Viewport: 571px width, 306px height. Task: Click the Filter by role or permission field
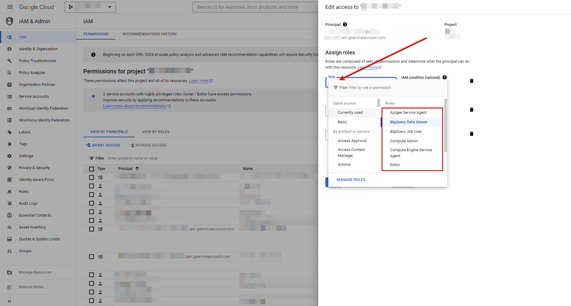point(388,88)
